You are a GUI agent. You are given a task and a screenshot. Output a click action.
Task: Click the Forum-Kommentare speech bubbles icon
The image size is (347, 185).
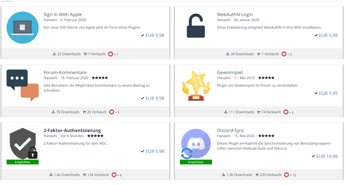(x=23, y=85)
